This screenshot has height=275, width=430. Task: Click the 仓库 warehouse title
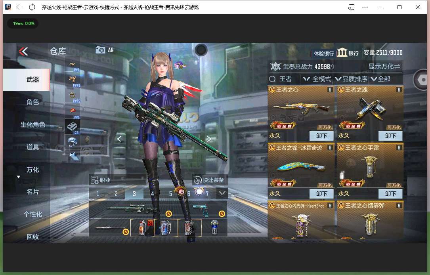click(x=58, y=51)
